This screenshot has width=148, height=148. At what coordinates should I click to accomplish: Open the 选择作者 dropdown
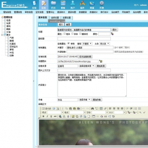(85, 100)
